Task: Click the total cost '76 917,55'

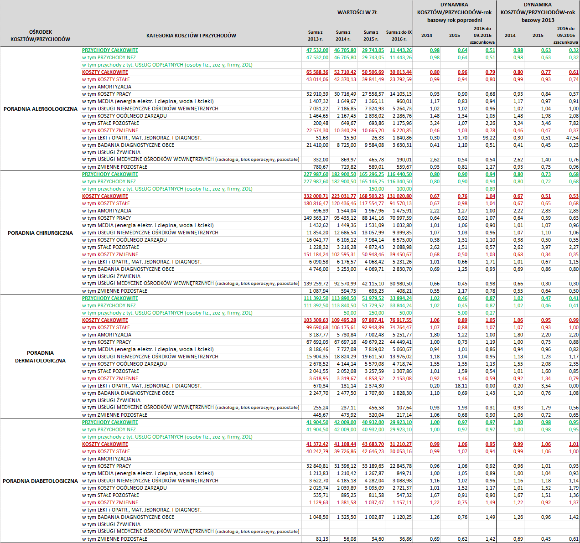Action: (x=400, y=320)
